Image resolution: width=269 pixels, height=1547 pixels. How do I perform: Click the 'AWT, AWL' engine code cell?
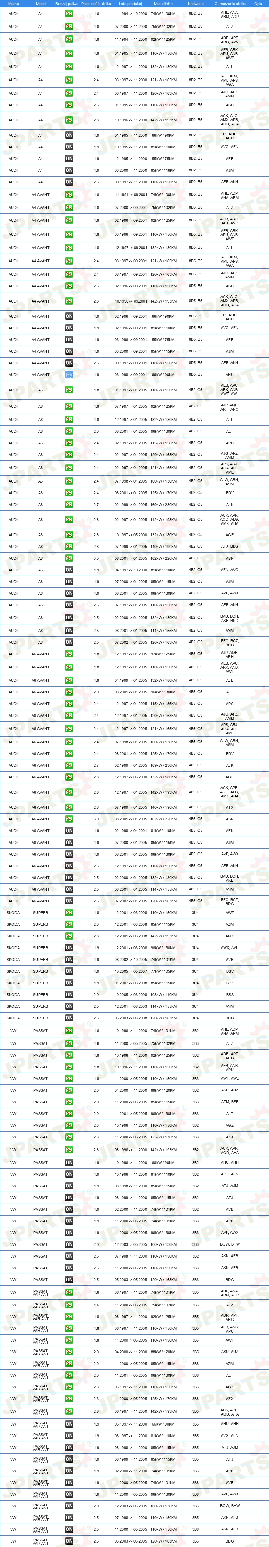[229, 1079]
